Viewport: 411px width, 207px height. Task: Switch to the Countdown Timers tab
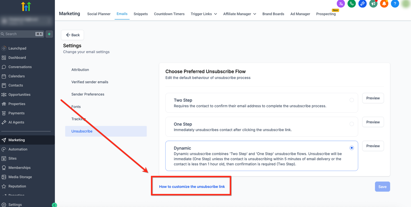pyautogui.click(x=169, y=14)
